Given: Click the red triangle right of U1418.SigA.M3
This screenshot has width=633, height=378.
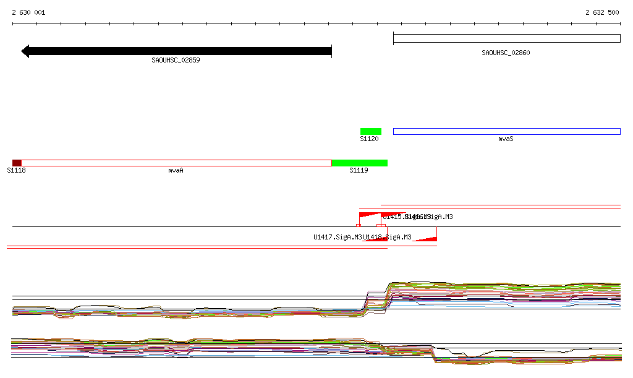Looking at the screenshot, I should (426, 238).
